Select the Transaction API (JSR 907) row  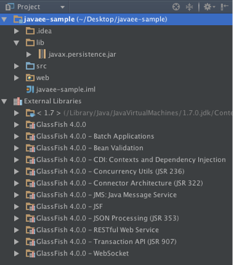coord(116,242)
